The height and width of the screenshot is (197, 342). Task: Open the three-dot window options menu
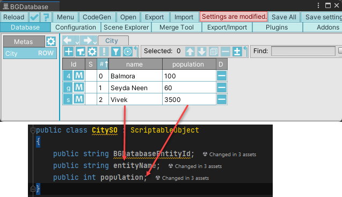[318, 5]
